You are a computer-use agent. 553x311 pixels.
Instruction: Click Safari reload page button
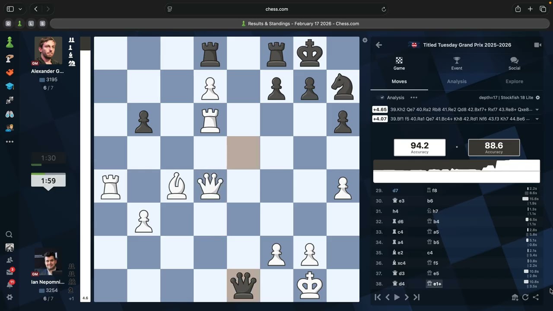[x=384, y=9]
